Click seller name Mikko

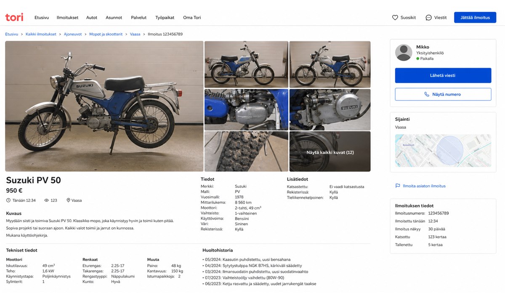(x=423, y=47)
